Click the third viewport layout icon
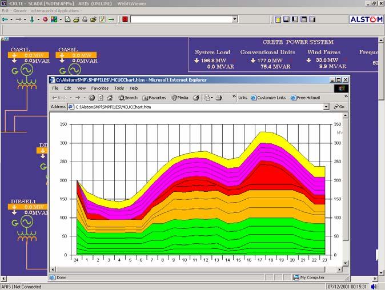The image size is (385, 290). (295, 19)
